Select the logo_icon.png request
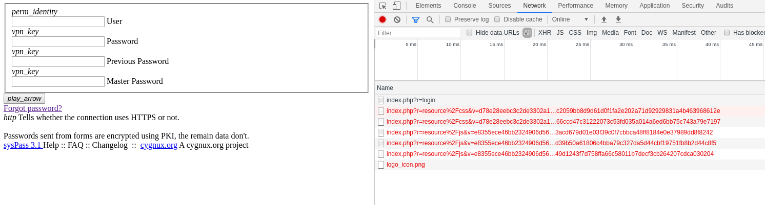Image resolution: width=765 pixels, height=205 pixels. tap(570, 165)
